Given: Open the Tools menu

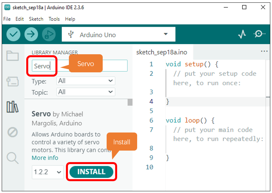Looking at the screenshot, I should [54, 19].
